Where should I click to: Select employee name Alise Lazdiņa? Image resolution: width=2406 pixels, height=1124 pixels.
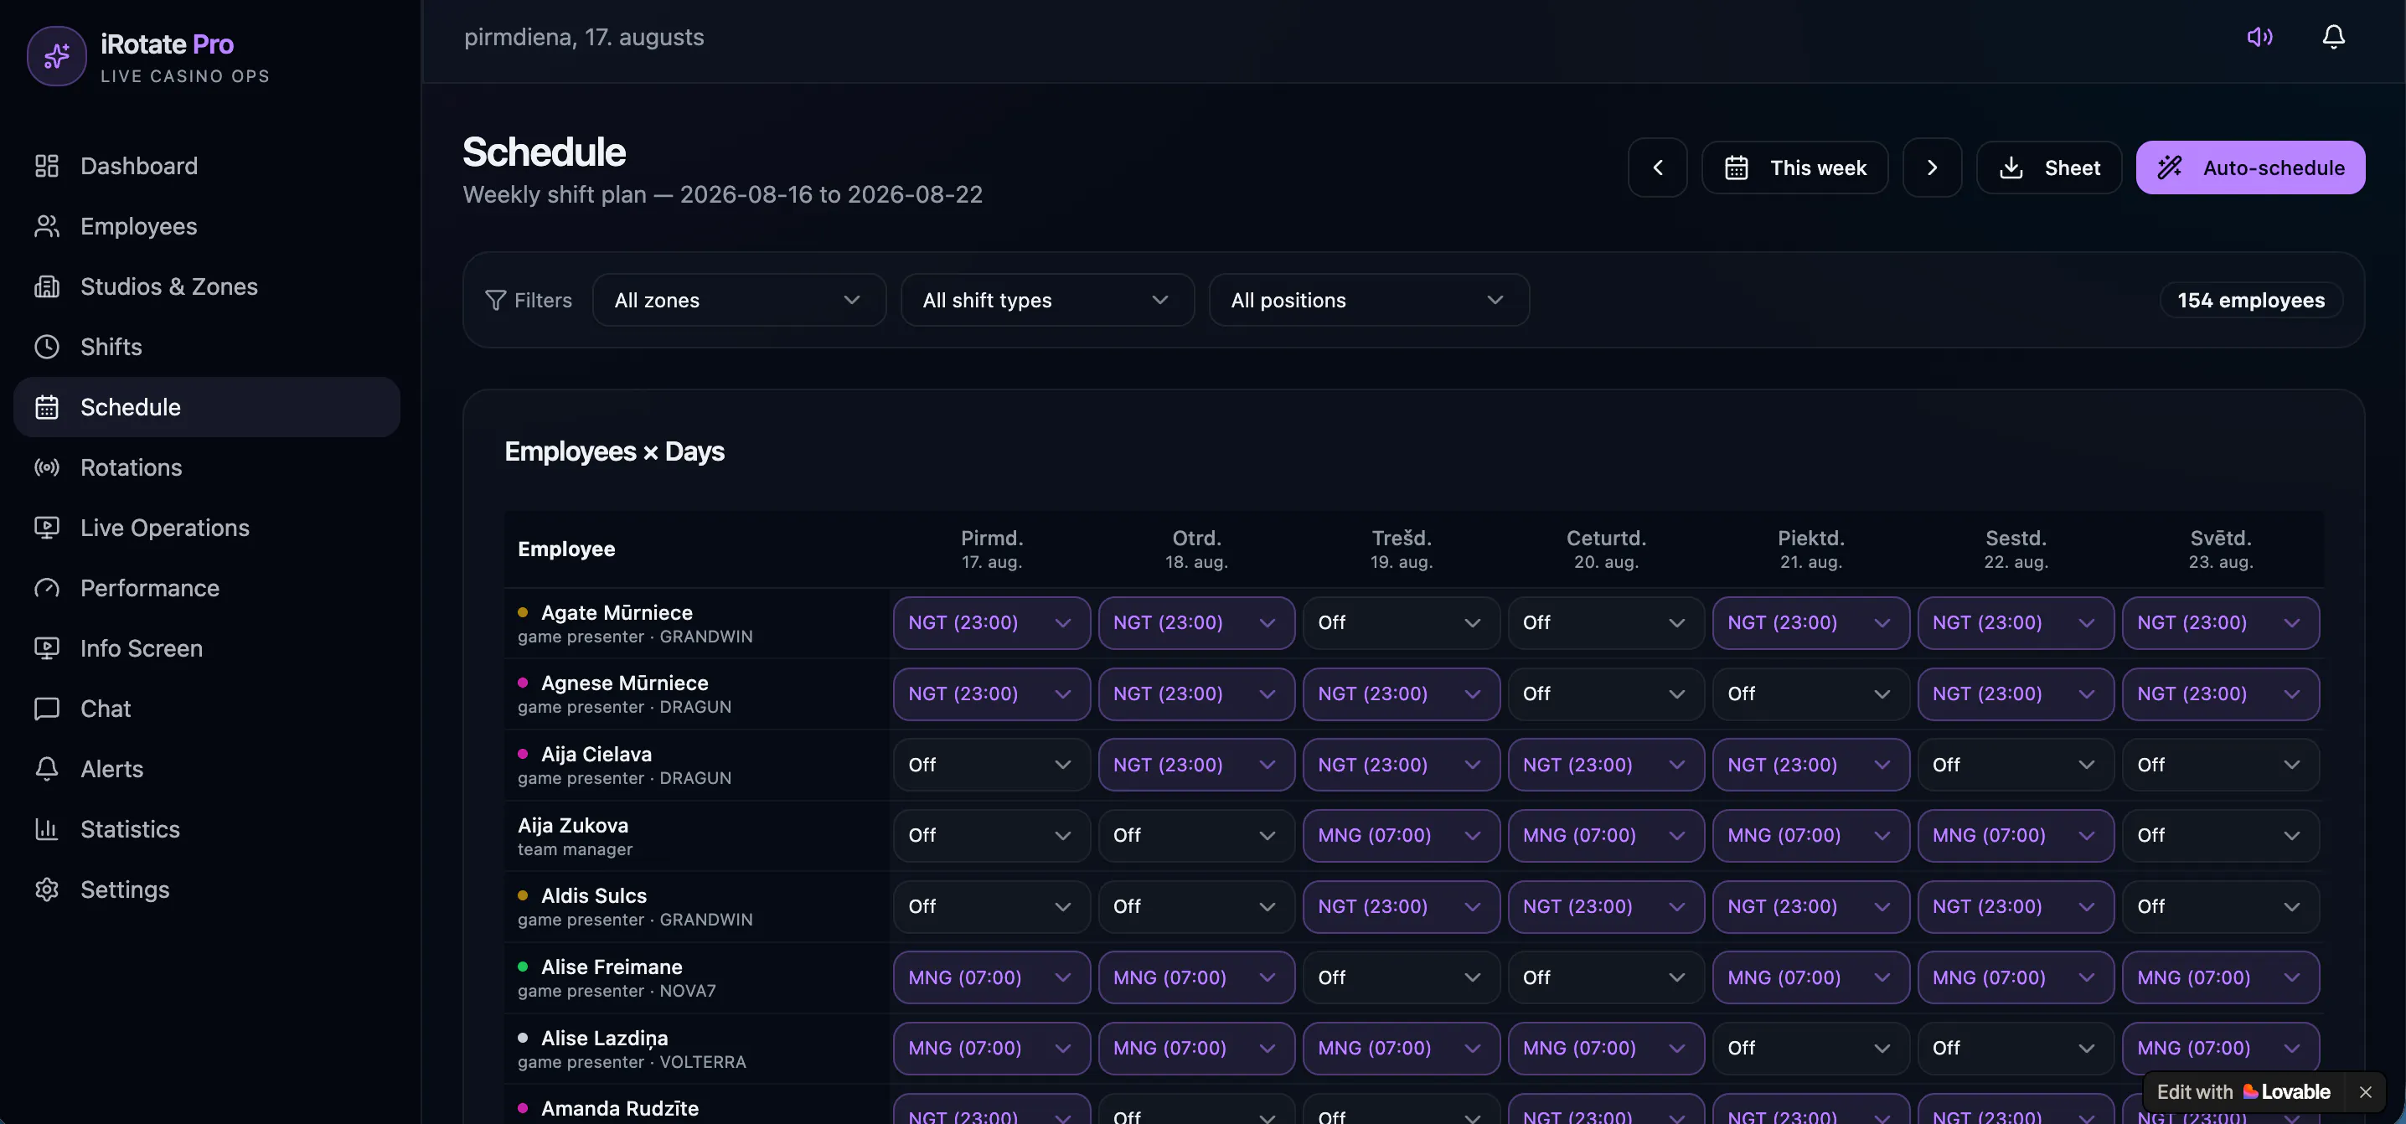(604, 1038)
